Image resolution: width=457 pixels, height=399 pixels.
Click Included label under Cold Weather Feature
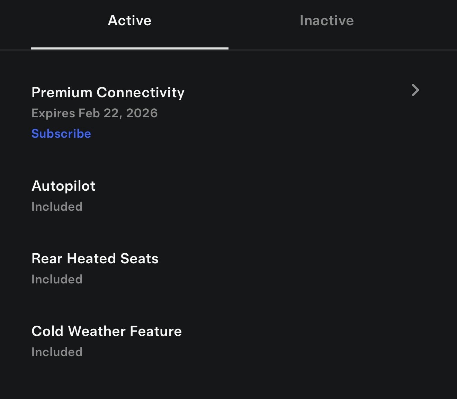[x=57, y=352]
